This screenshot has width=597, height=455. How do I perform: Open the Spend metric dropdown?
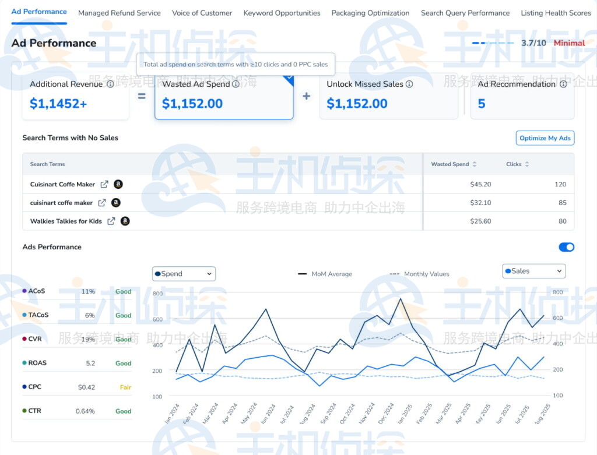(x=184, y=274)
